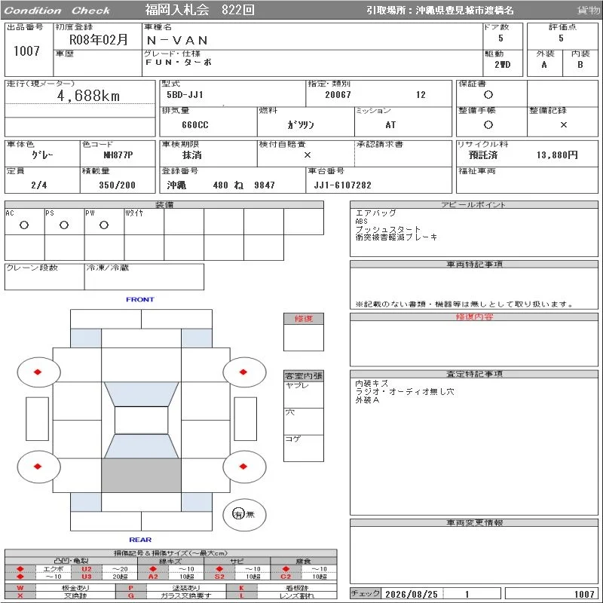Click the 内装キズ inspection note
The image size is (603, 603).
(x=372, y=384)
